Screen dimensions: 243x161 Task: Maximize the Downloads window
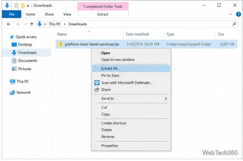click(x=219, y=5)
